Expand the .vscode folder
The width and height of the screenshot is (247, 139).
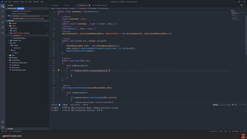(13, 23)
